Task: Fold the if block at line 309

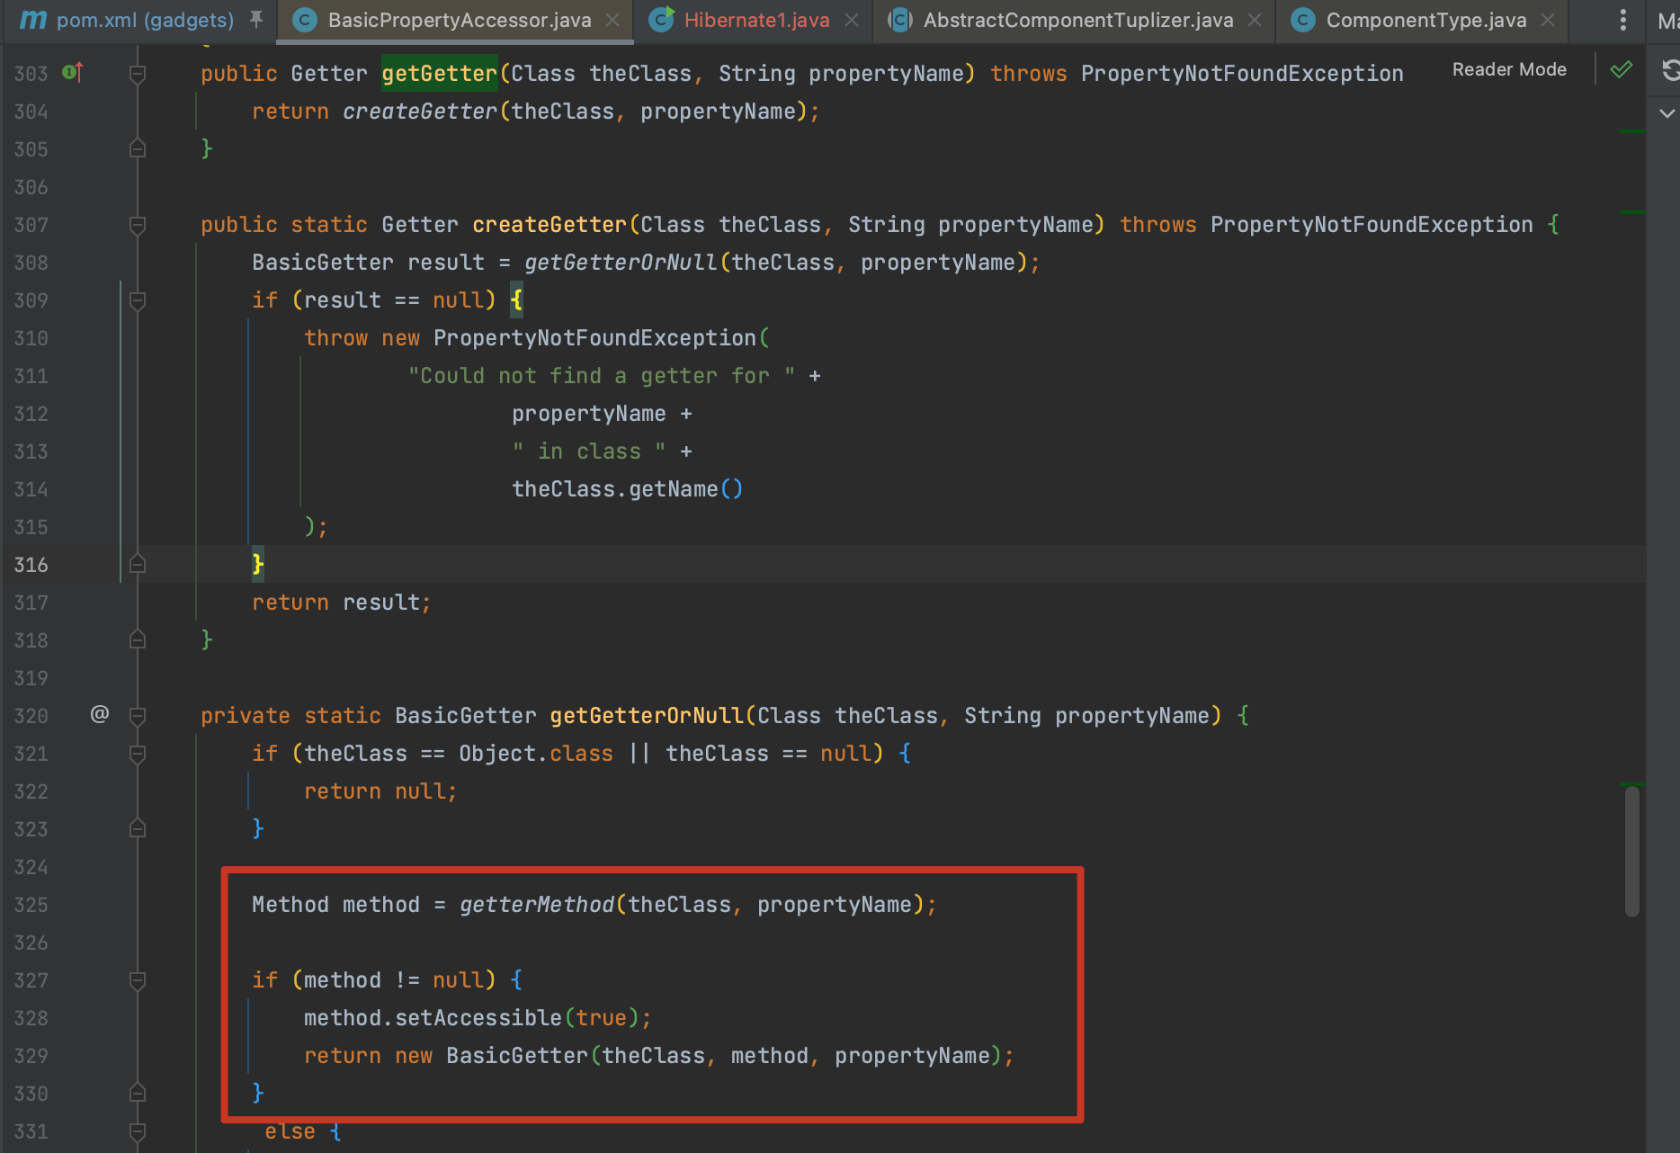Action: coord(138,300)
